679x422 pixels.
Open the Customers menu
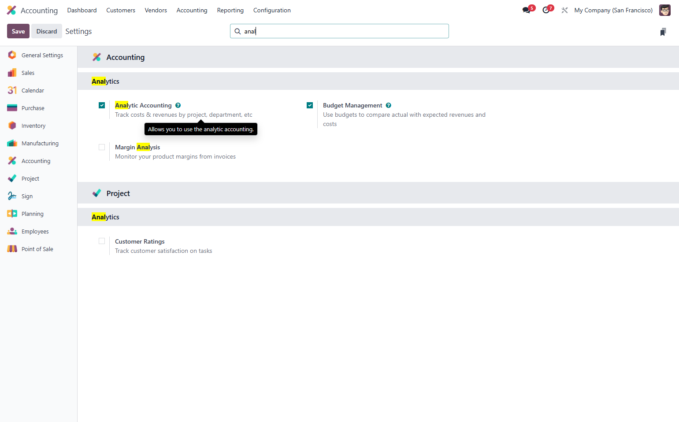(x=121, y=10)
